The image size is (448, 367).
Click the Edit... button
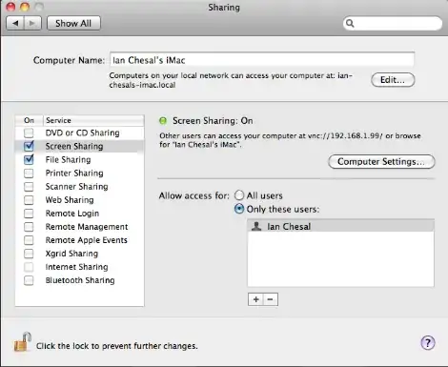[393, 80]
